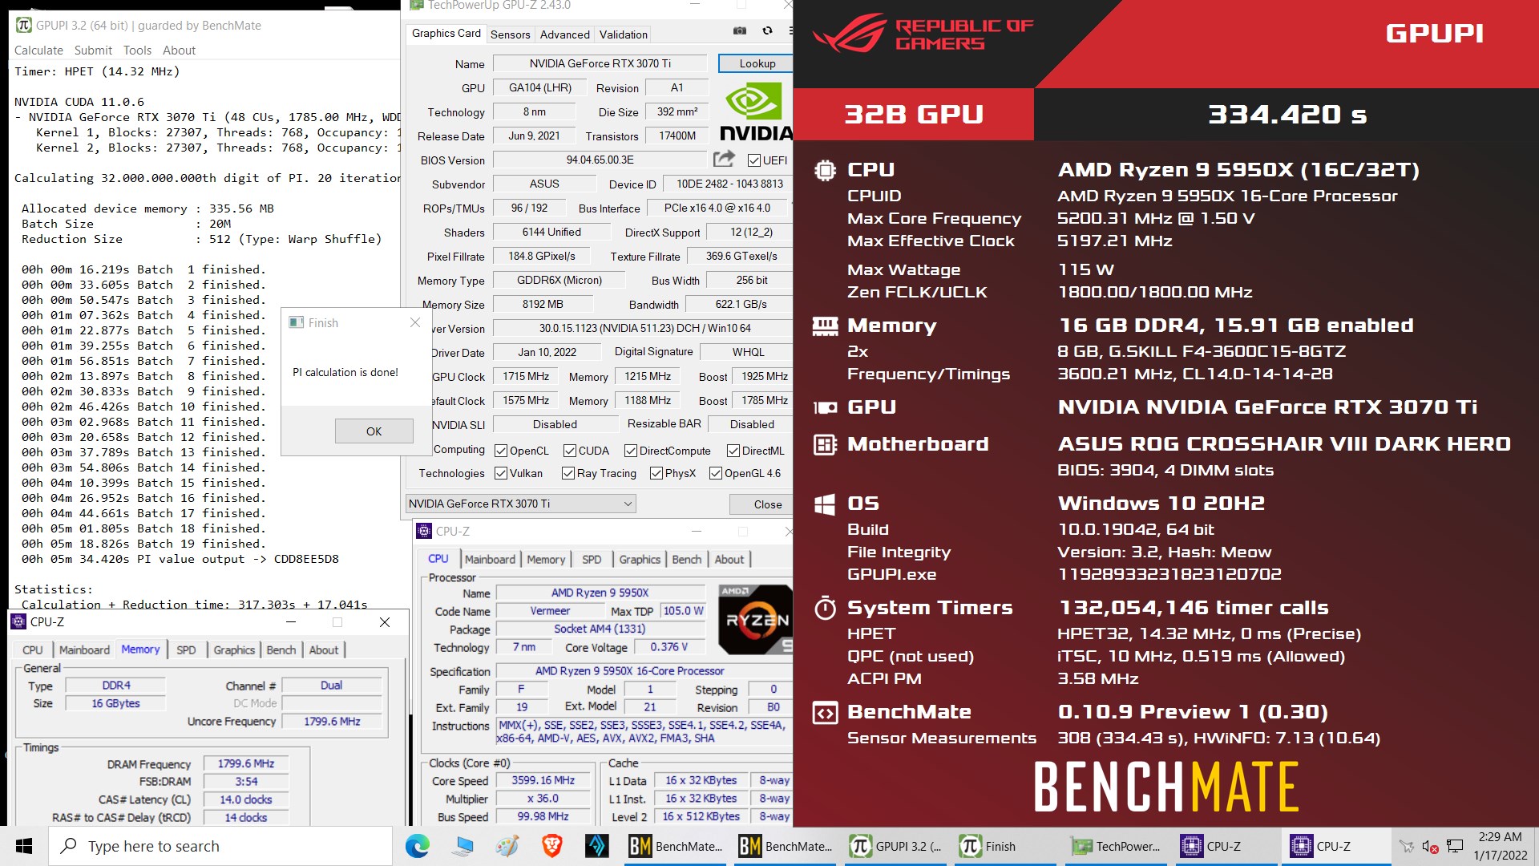
Task: Click the Lookup button in GPU-Z
Action: [757, 63]
